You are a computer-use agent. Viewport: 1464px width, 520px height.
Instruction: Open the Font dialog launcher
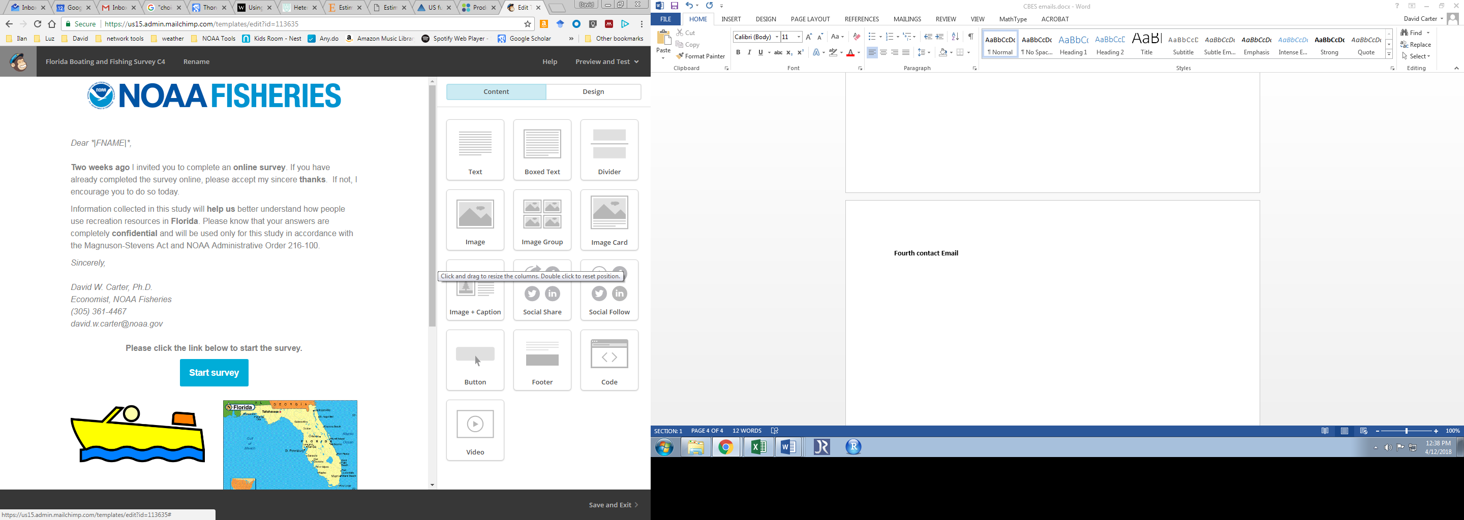tap(860, 69)
